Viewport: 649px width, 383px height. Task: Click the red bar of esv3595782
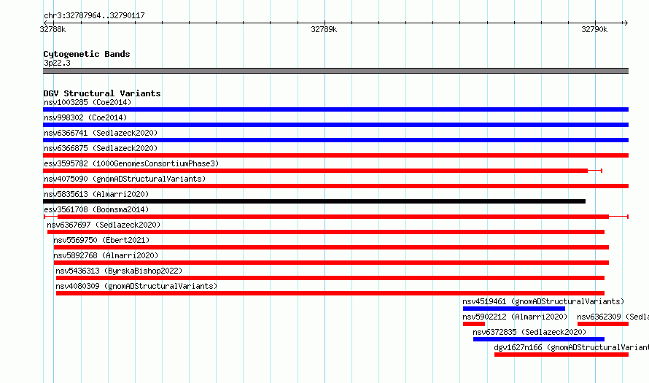(316, 171)
